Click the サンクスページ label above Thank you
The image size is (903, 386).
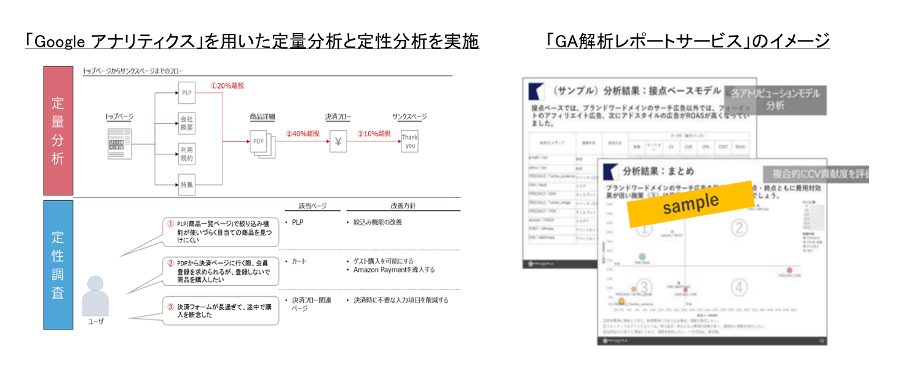[409, 116]
